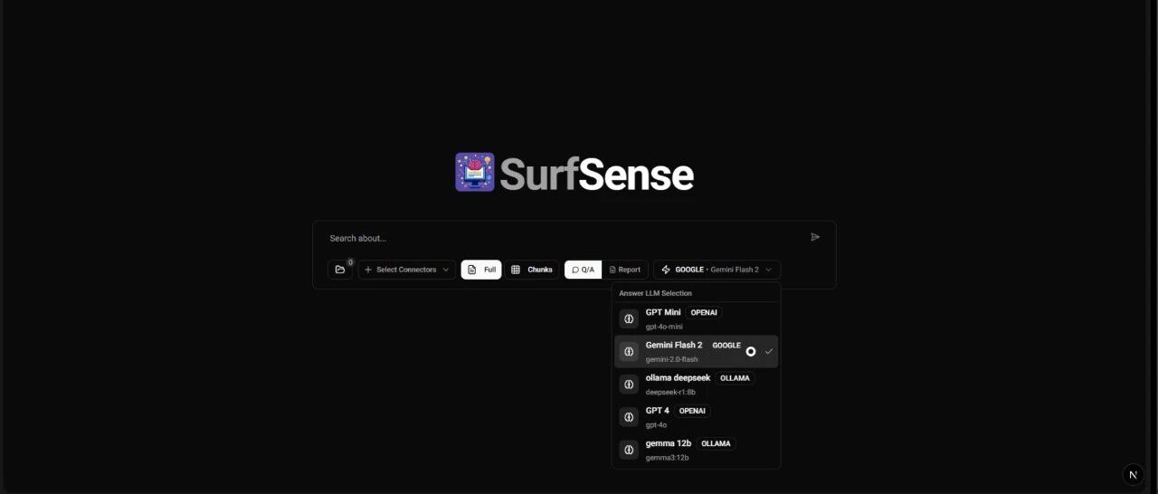
Task: Click the document icon on Full button
Action: (471, 270)
